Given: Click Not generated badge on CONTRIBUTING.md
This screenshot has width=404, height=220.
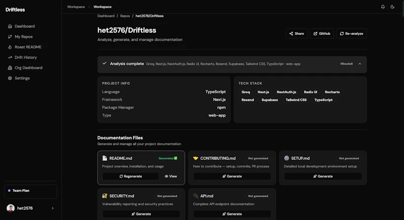Looking at the screenshot, I should (258, 158).
